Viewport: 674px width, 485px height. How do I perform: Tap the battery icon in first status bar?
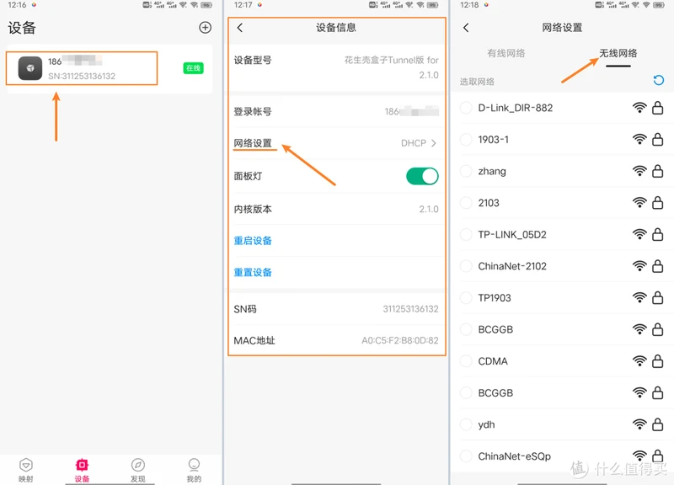point(206,5)
